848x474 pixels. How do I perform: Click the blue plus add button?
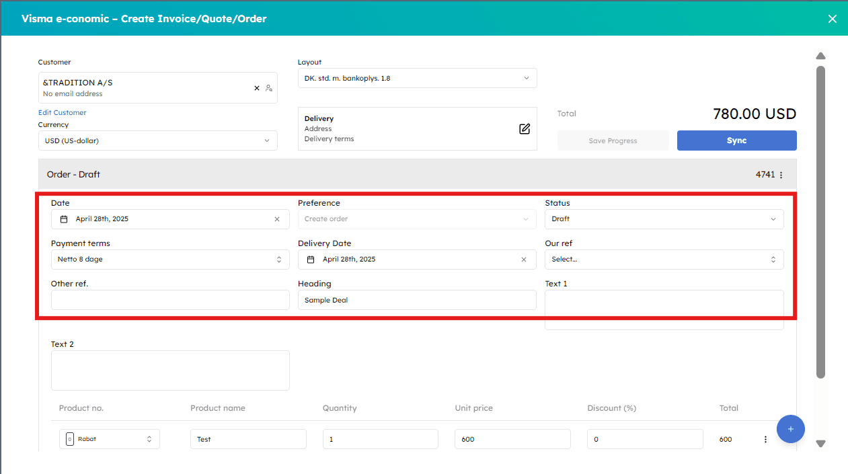pos(790,429)
